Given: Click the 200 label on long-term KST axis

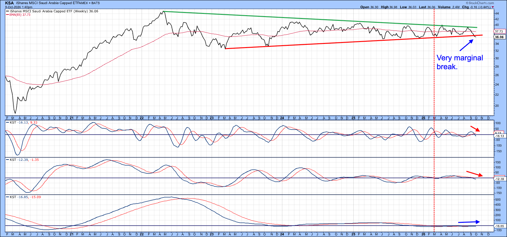Looking at the screenshot, I should (498, 215).
